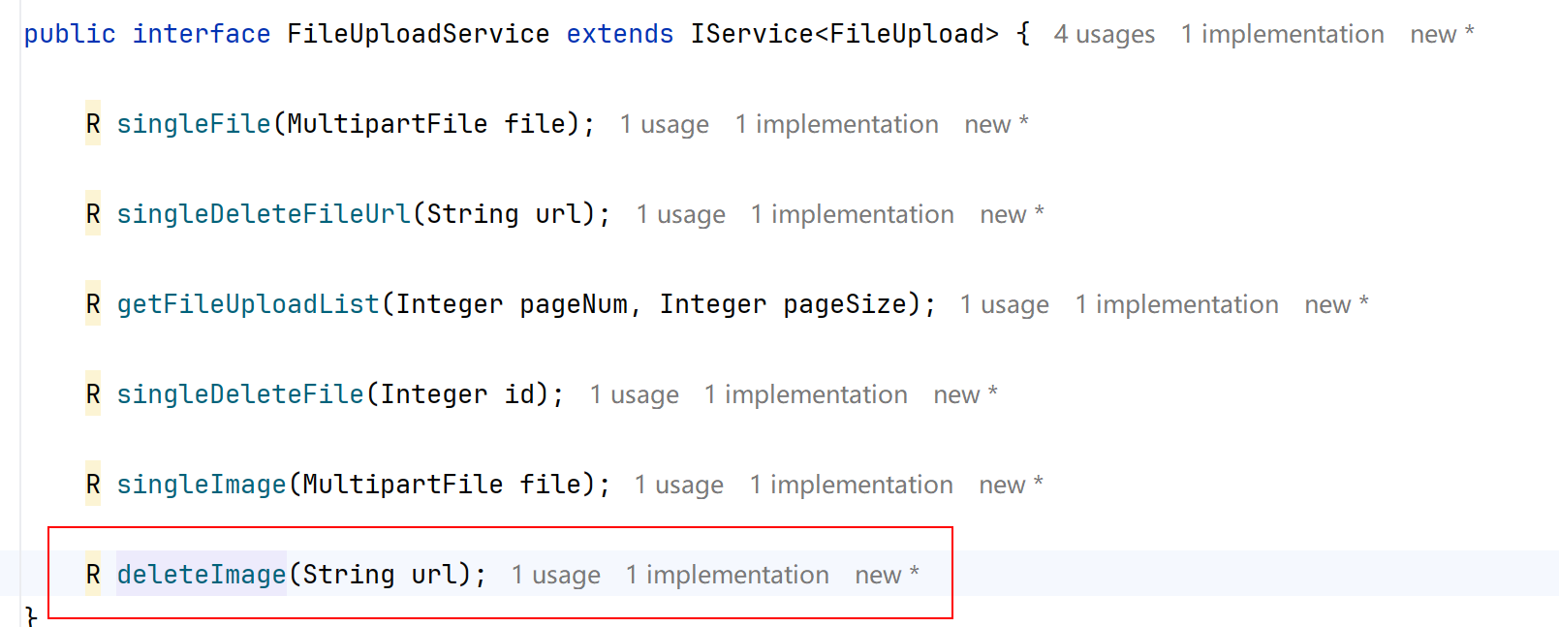The width and height of the screenshot is (1559, 627).
Task: Click "1 usage" next to deleteImage
Action: tap(555, 576)
